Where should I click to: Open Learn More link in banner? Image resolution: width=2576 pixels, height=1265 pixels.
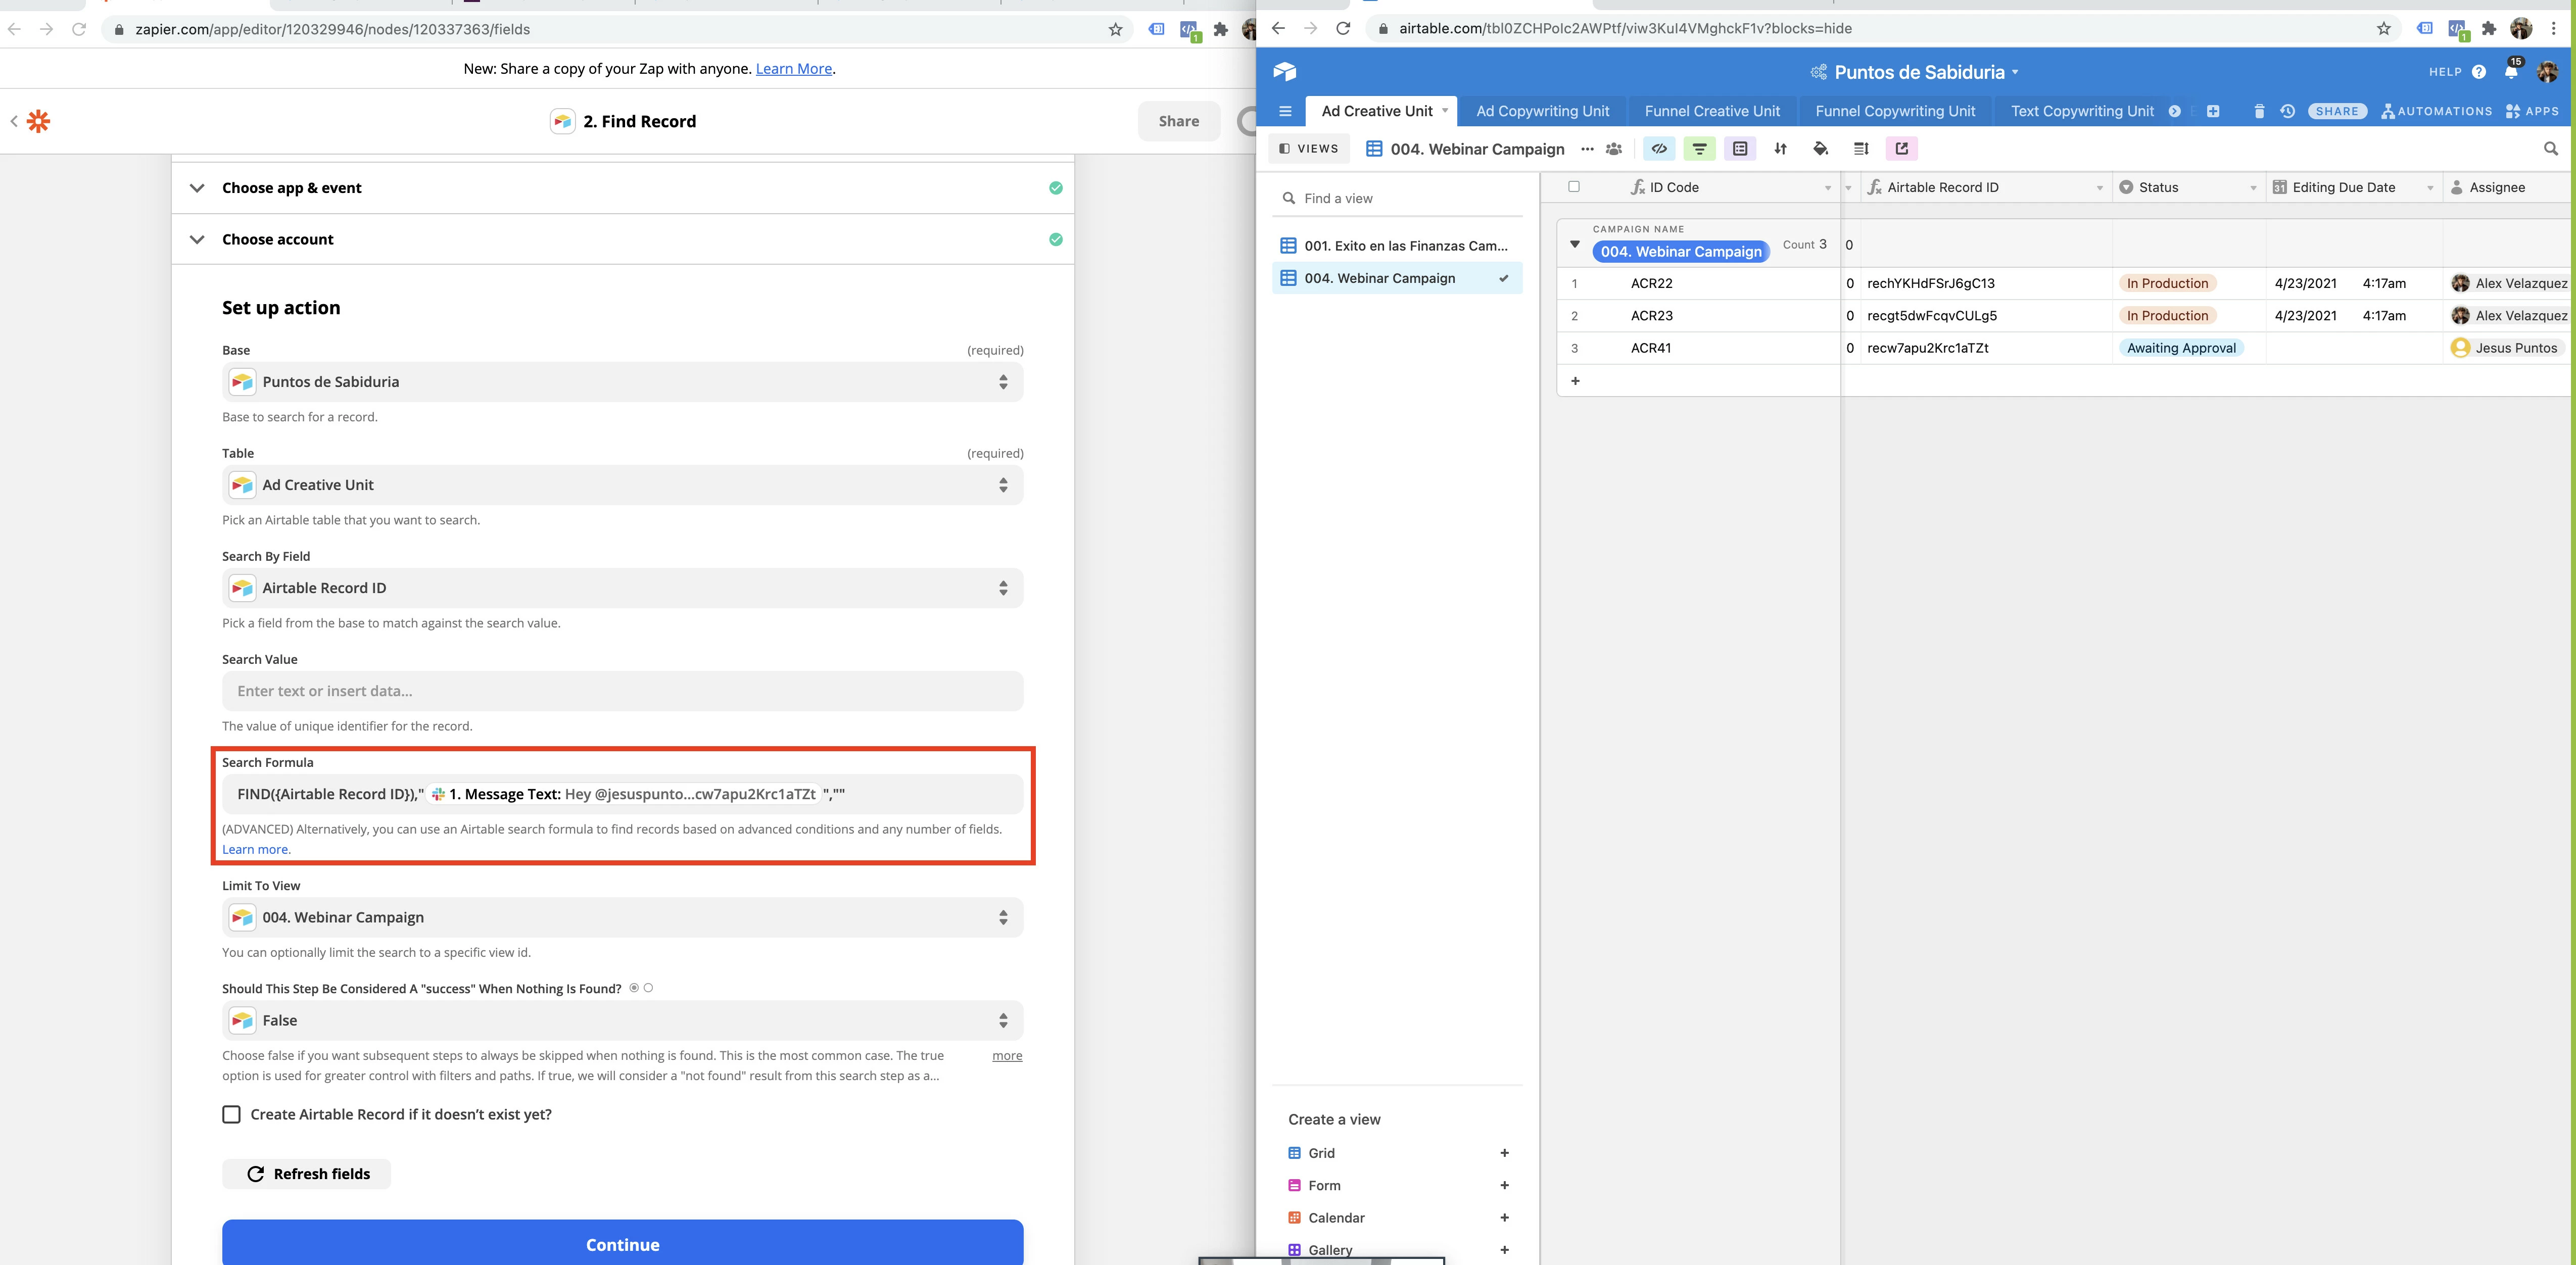(x=793, y=69)
